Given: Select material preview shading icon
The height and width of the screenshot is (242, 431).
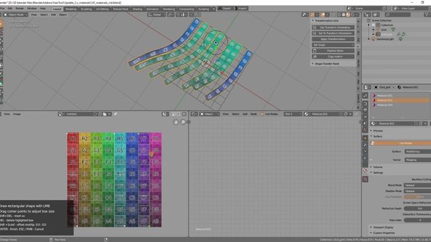Looking at the screenshot, I should coord(348,15).
